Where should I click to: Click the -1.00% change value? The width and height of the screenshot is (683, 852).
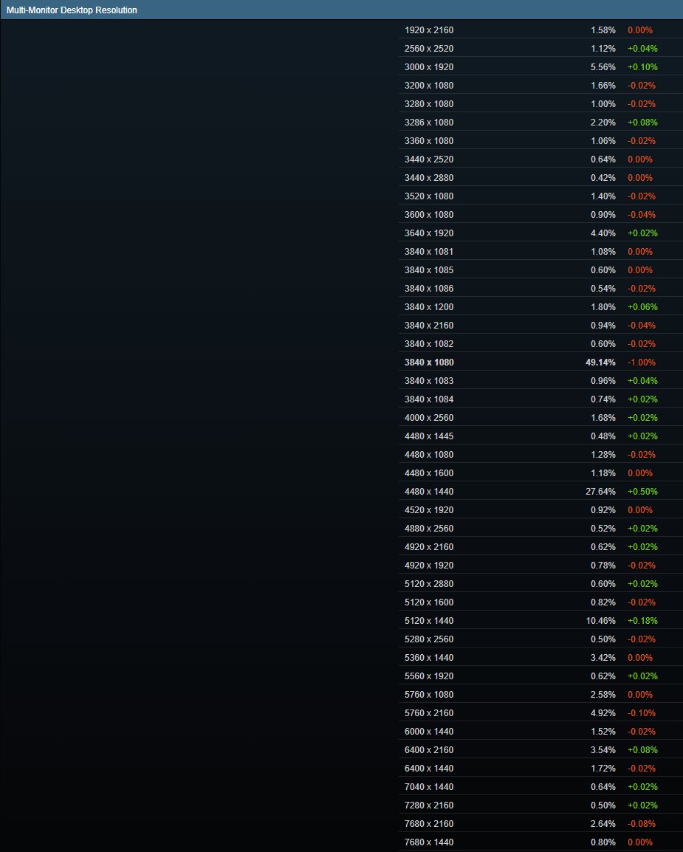[x=642, y=363]
